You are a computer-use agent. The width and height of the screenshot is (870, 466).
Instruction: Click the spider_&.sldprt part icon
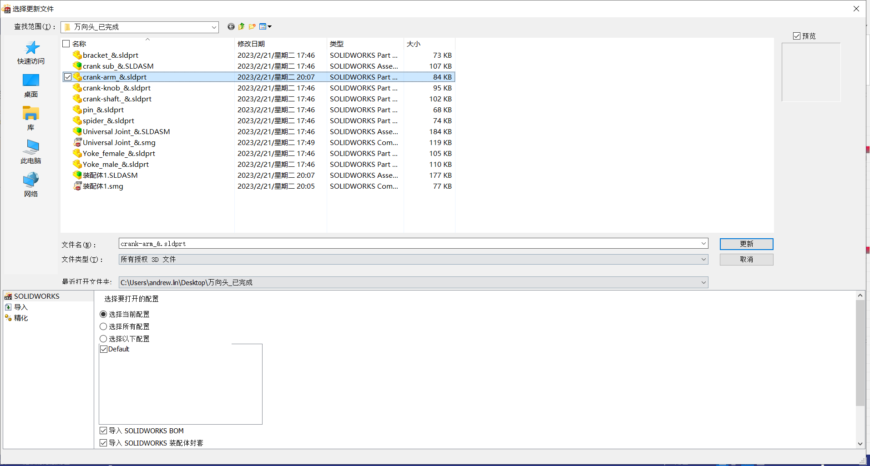(77, 120)
